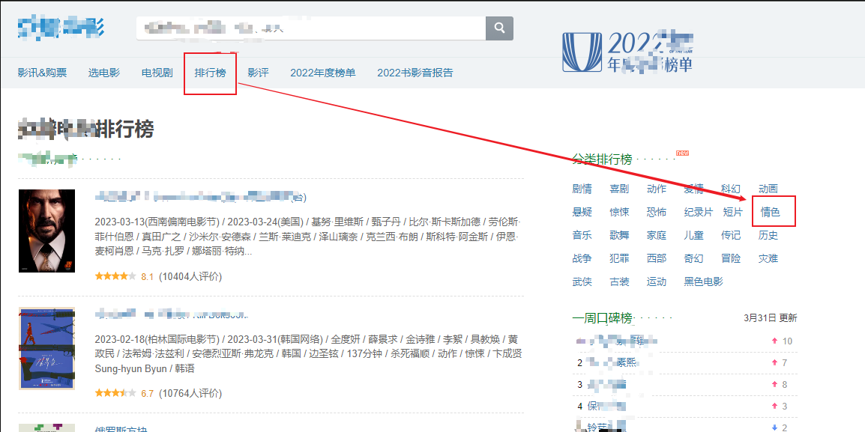Select the 悬疑 category link
This screenshot has width=865, height=432.
(582, 212)
